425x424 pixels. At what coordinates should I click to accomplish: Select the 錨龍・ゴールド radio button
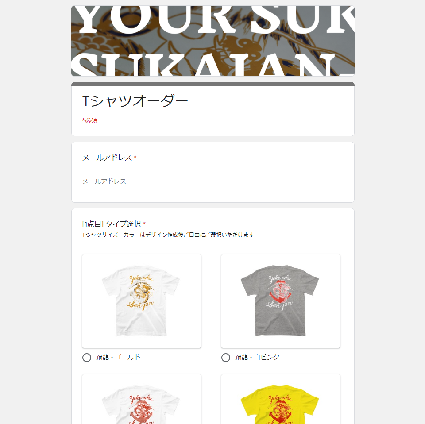tap(87, 357)
